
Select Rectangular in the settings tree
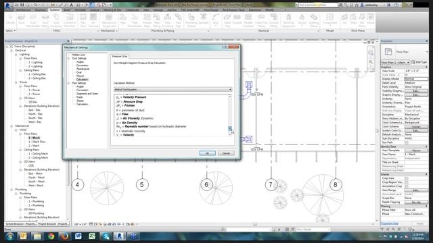pyautogui.click(x=83, y=69)
